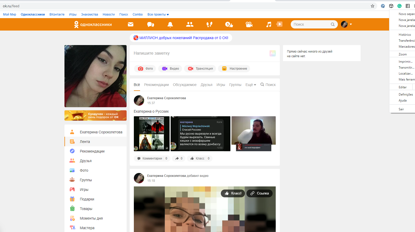Switch to the Всё feed tab
415x232 pixels.
pos(137,85)
